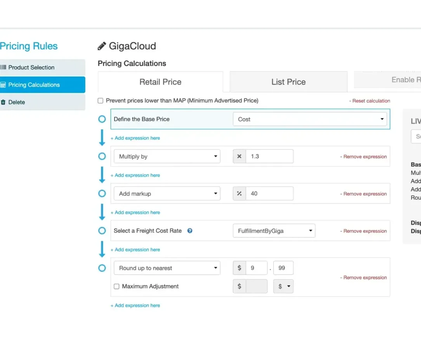Enable Prevent prices lower than MAP checkbox
Screen dimensions: 421x360
pos(100,101)
